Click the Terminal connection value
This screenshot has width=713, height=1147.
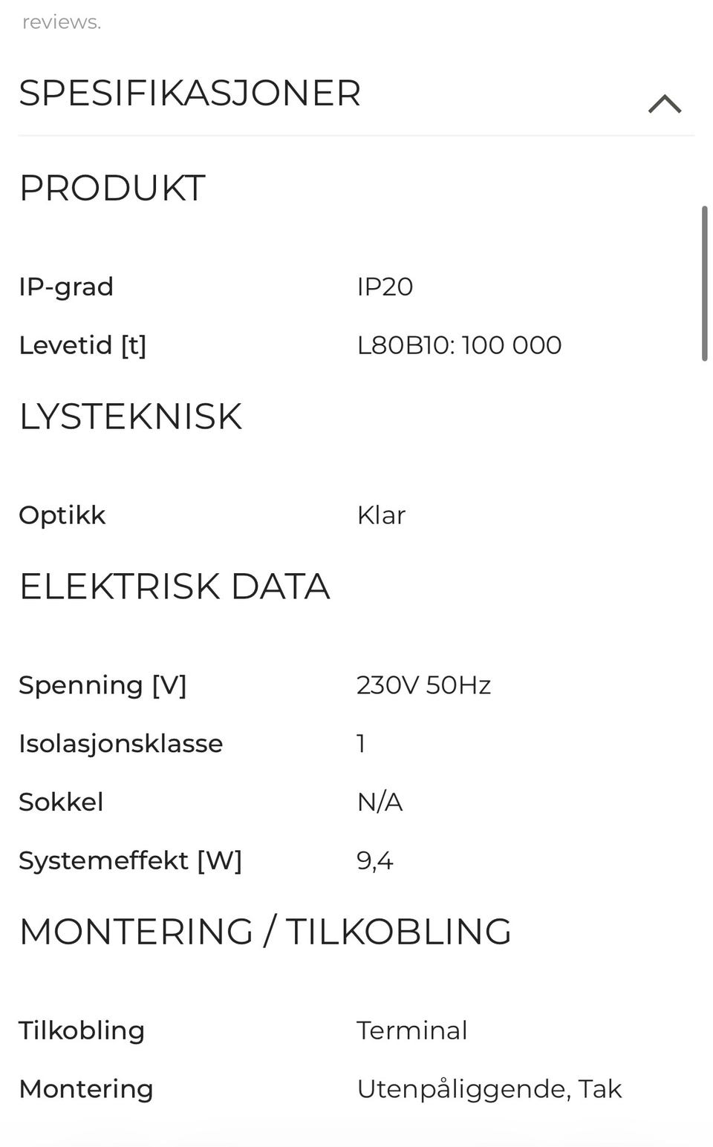[412, 1030]
